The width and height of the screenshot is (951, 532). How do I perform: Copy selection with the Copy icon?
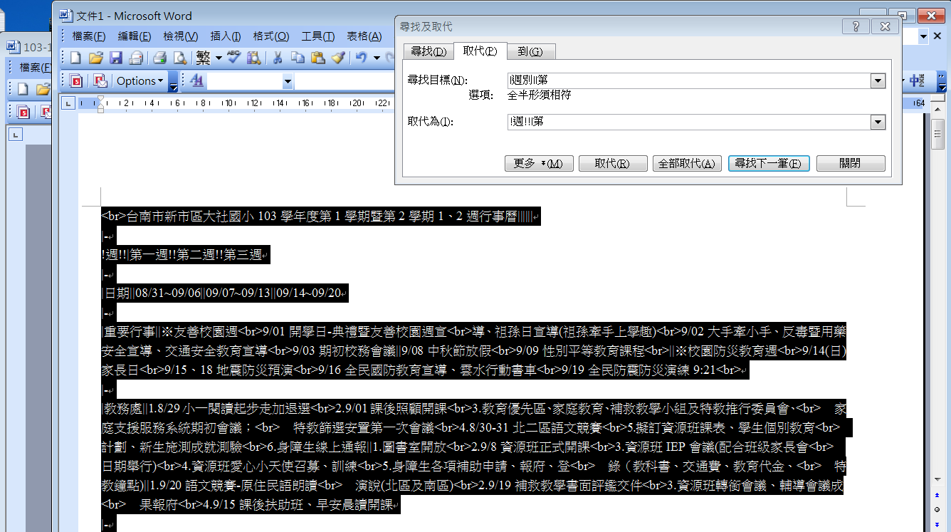coord(298,58)
